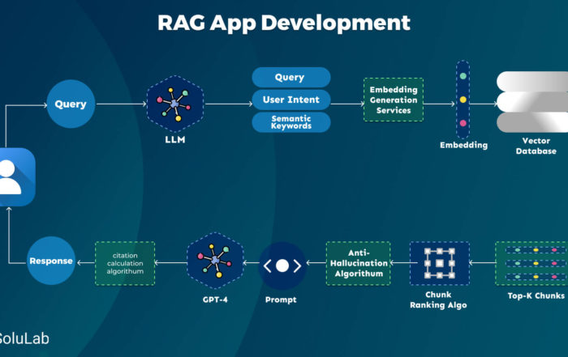Open the Vector Database cylinder icon

tap(532, 102)
